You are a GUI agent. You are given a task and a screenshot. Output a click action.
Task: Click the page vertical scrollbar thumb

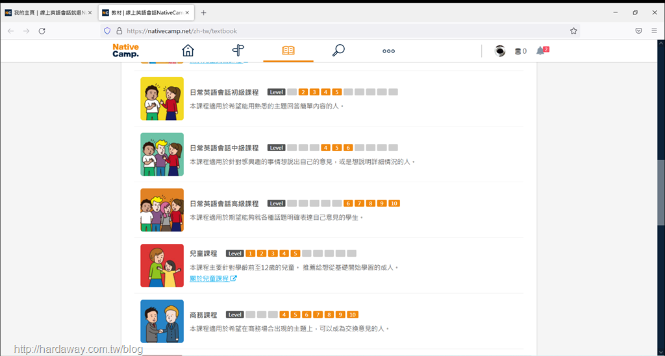pyautogui.click(x=660, y=193)
